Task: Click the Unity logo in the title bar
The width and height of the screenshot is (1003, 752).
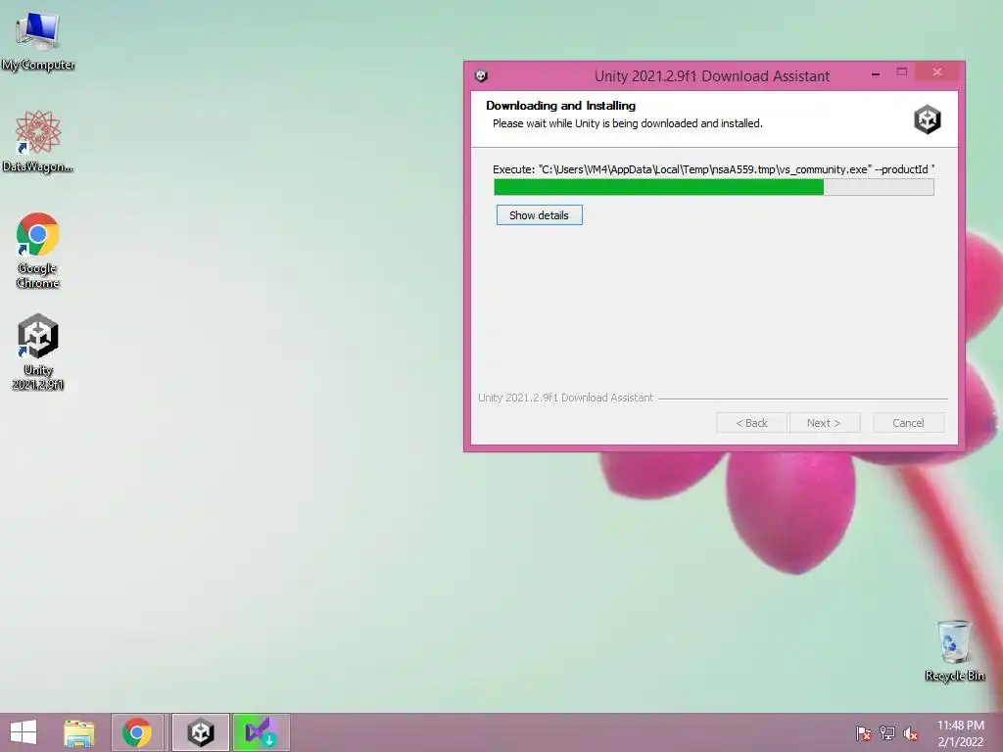Action: (482, 76)
